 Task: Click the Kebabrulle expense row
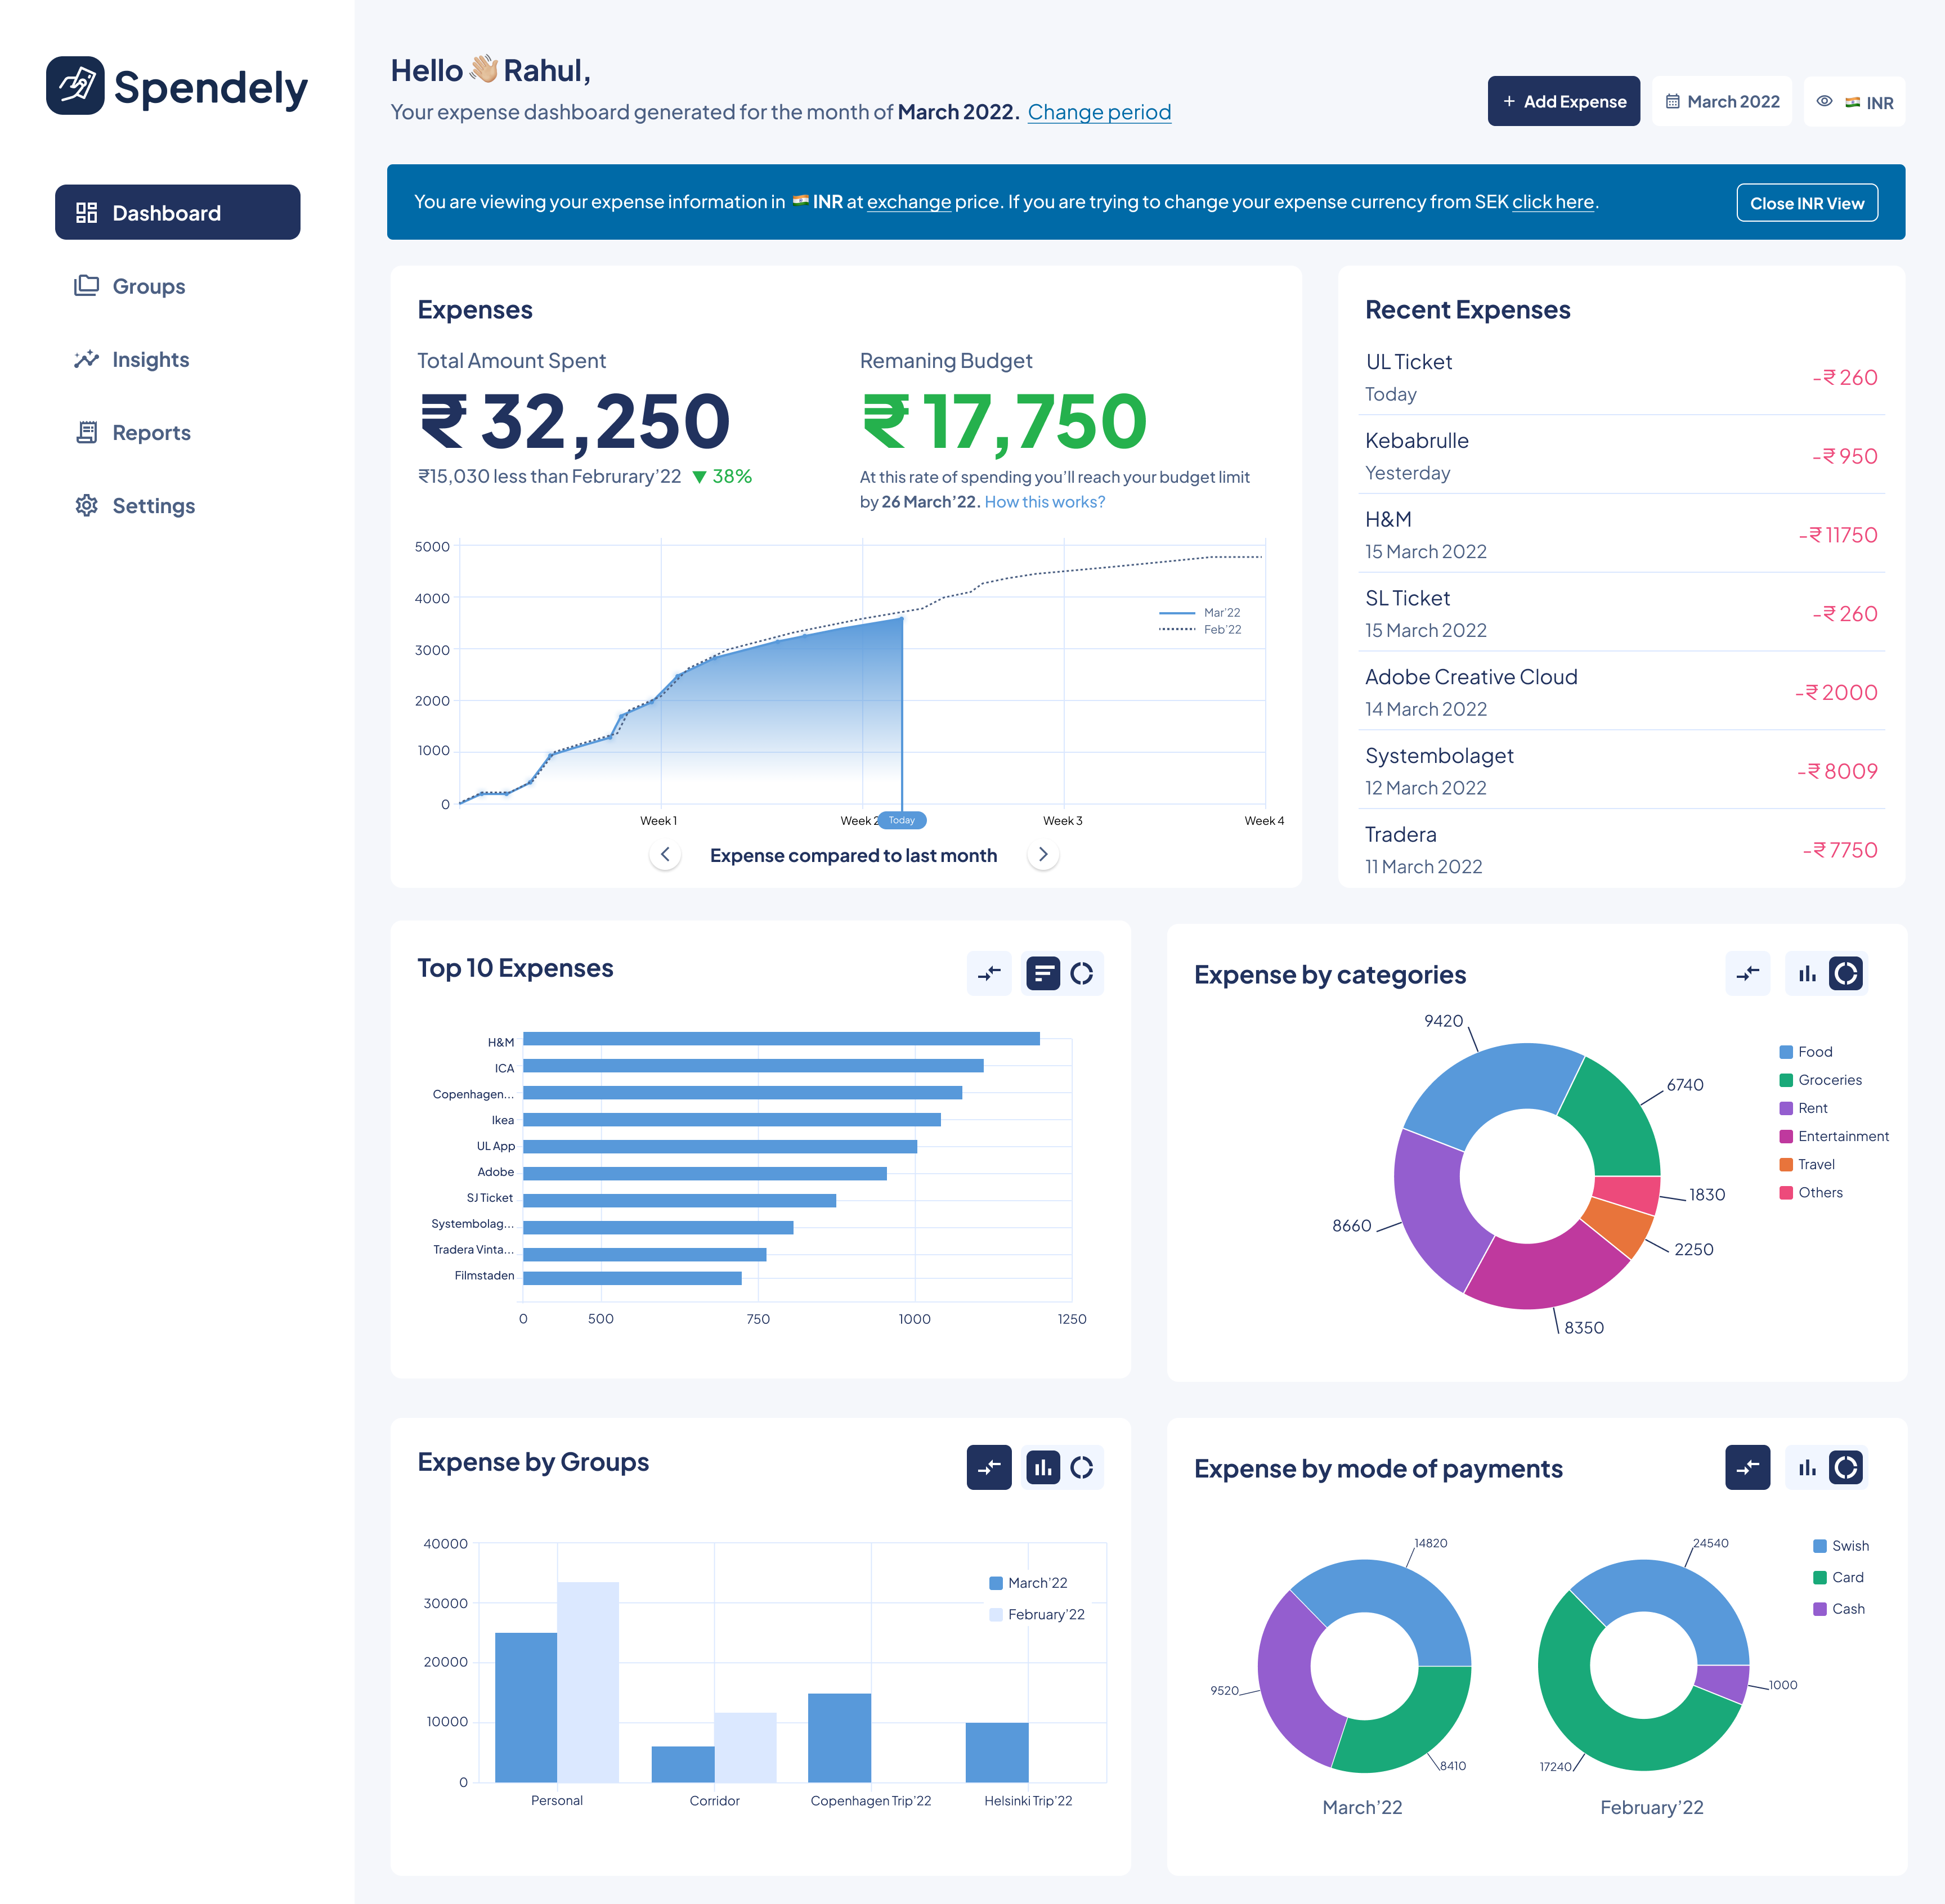[x=1621, y=456]
